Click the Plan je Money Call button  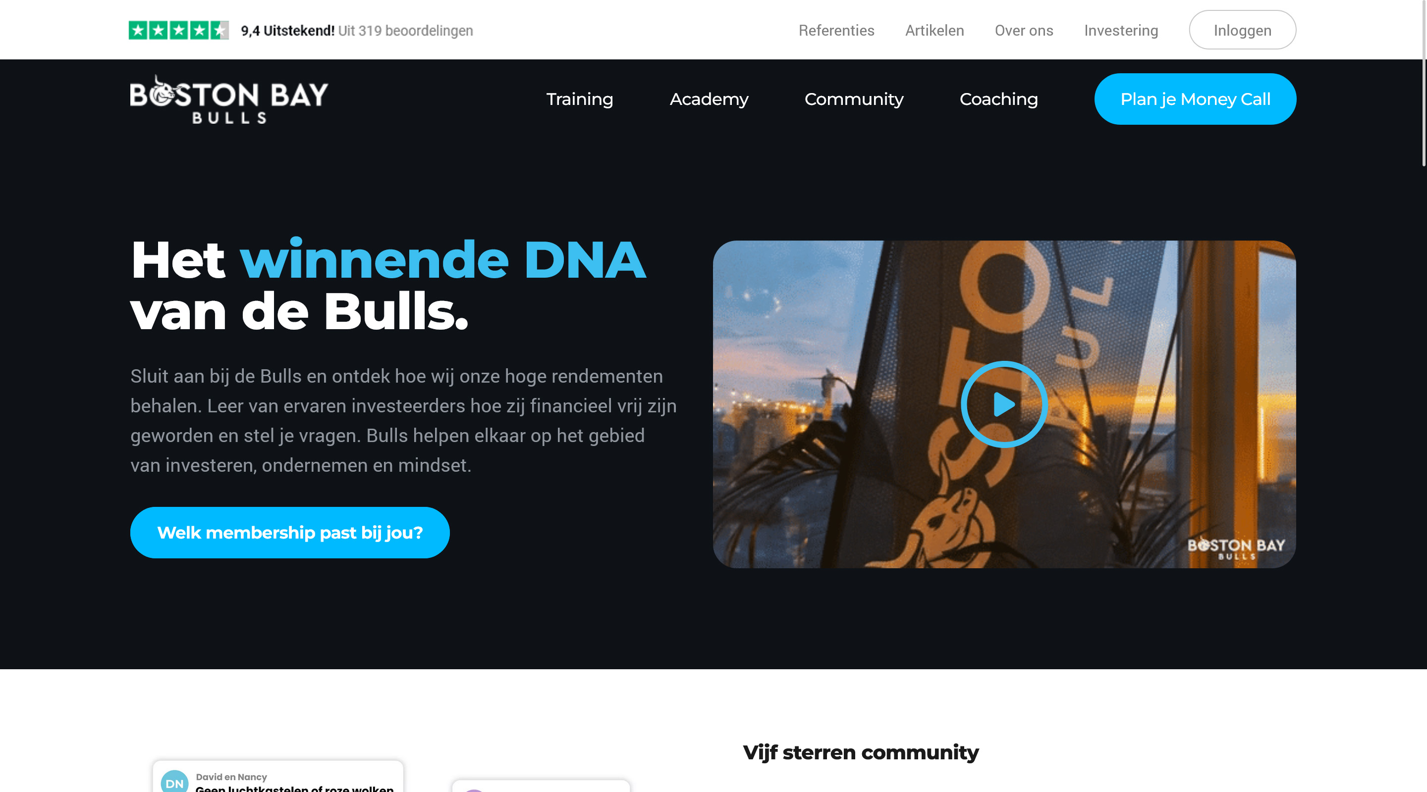1195,99
